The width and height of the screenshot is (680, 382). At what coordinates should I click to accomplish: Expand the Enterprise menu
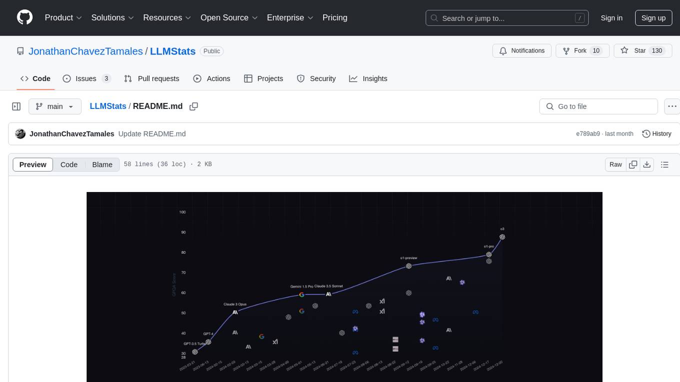click(290, 17)
